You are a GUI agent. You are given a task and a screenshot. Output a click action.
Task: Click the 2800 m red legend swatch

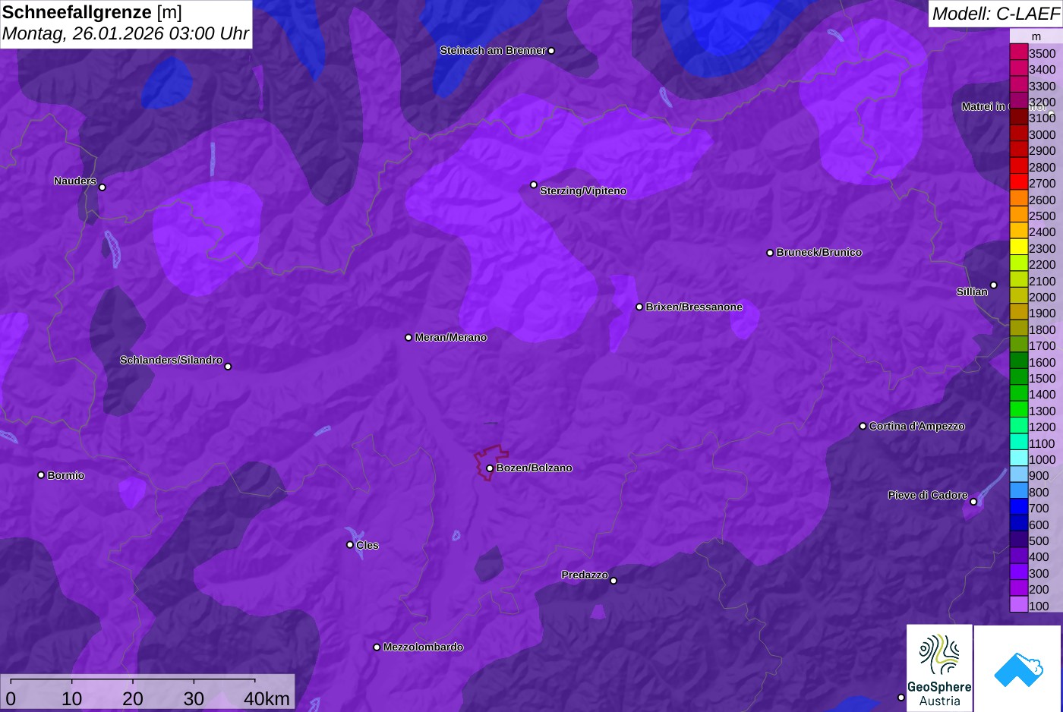tap(1018, 167)
